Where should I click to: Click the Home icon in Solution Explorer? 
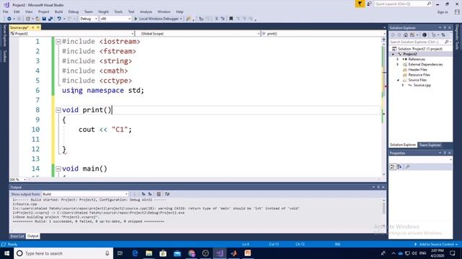[x=406, y=35]
